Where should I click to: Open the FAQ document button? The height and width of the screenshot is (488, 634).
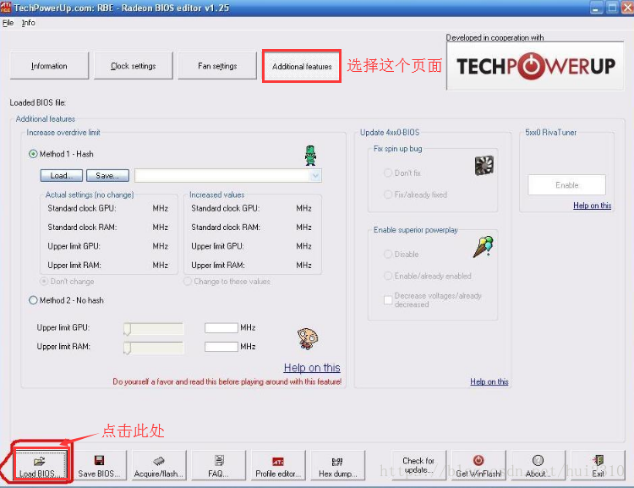pos(218,466)
